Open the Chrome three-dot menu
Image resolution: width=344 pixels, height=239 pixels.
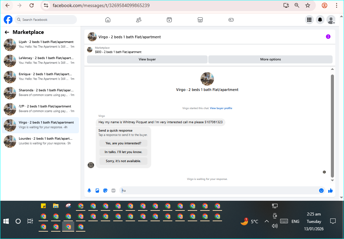tap(336, 5)
